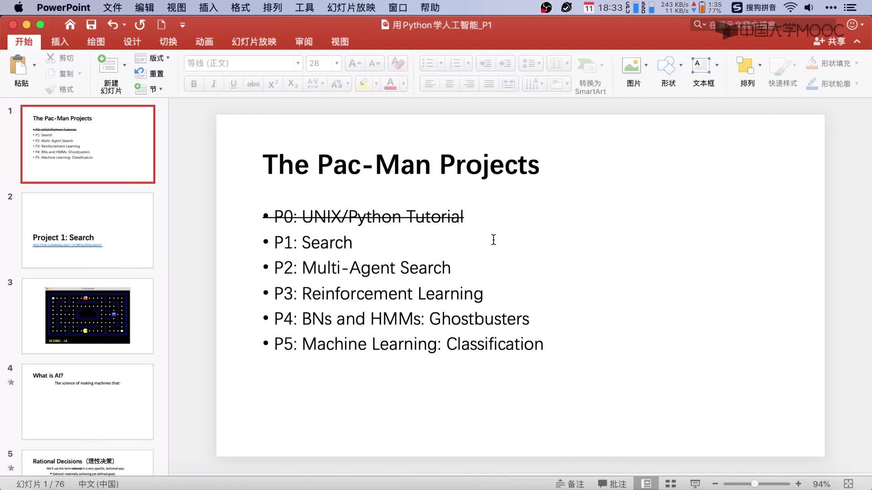Switch to the Design (设计) ribbon tab
The height and width of the screenshot is (490, 872).
[x=132, y=42]
